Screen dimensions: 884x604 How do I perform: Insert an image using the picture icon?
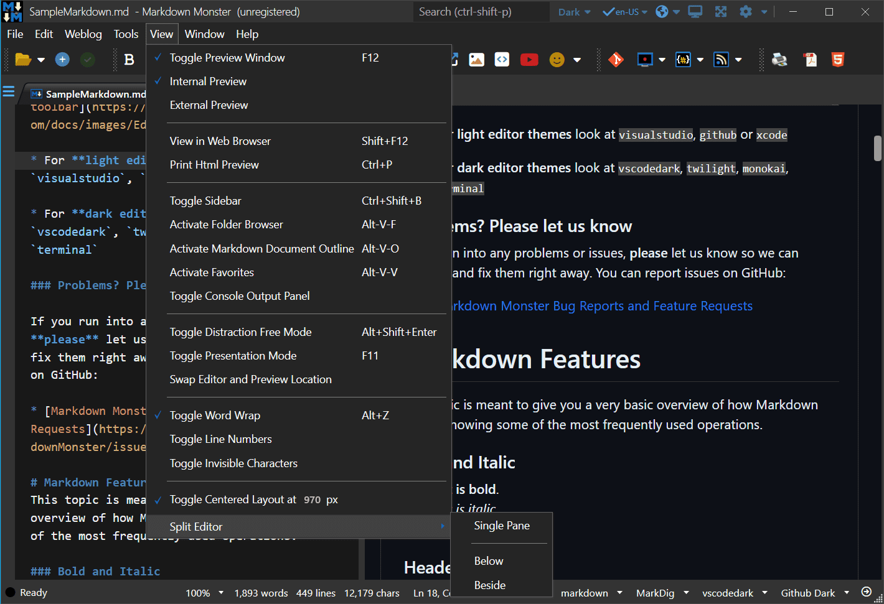[x=477, y=60]
